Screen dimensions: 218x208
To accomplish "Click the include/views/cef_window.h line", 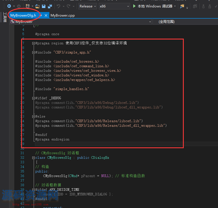I will point(72,75).
